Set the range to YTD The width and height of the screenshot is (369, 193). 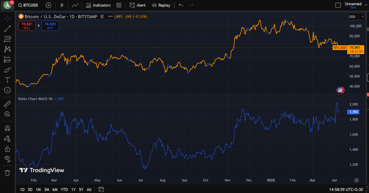pos(64,189)
